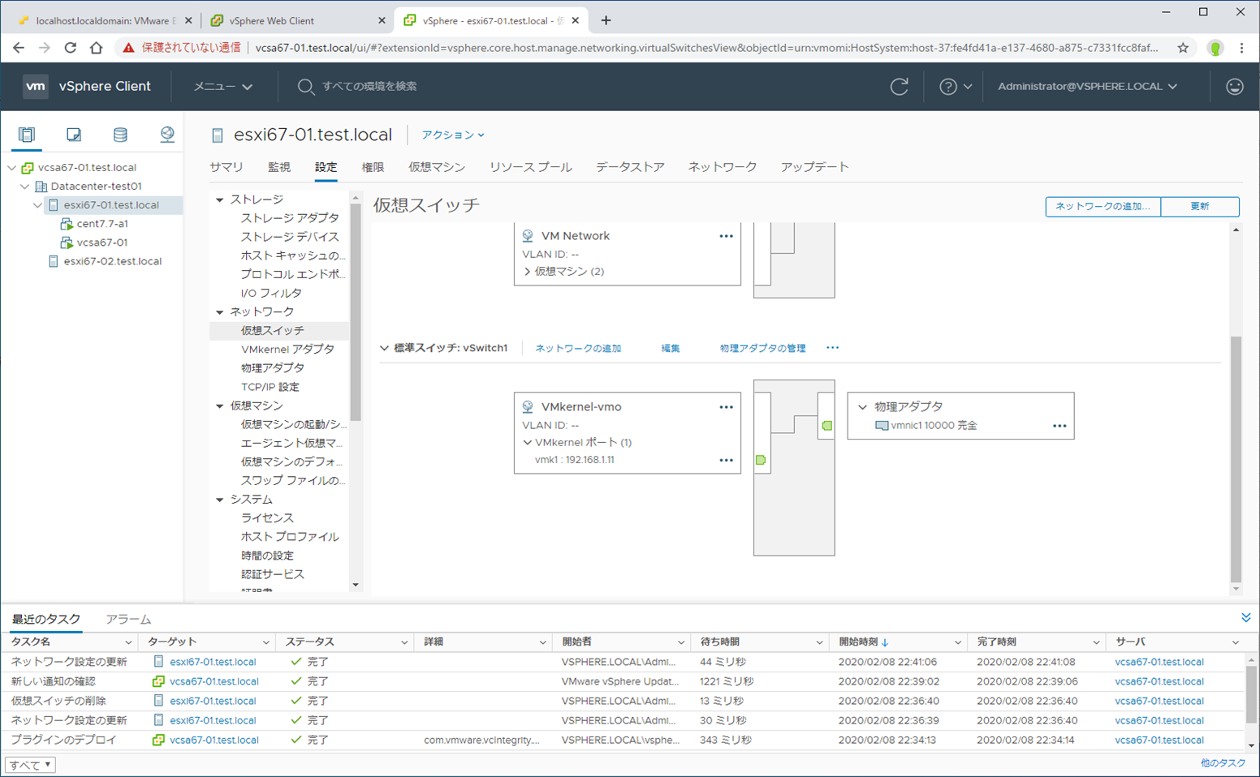Select VMkernel アダプタ in settings list
Screen dimensions: 1260x777
[287, 350]
